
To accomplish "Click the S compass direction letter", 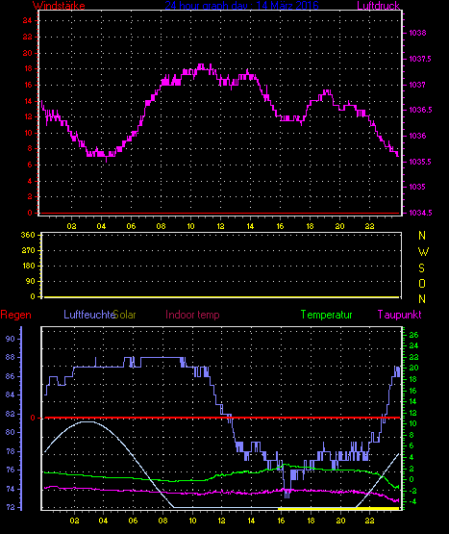I will point(421,268).
